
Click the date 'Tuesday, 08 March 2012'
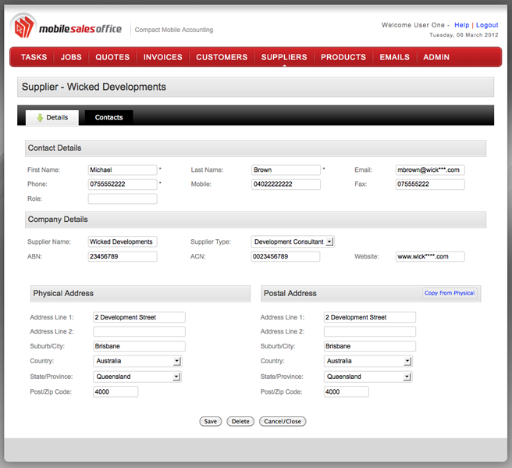click(464, 35)
